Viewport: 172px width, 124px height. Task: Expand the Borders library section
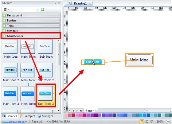[31, 21]
